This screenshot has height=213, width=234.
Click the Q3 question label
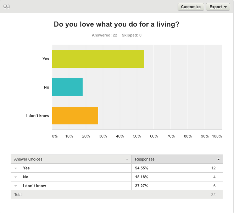pos(6,6)
